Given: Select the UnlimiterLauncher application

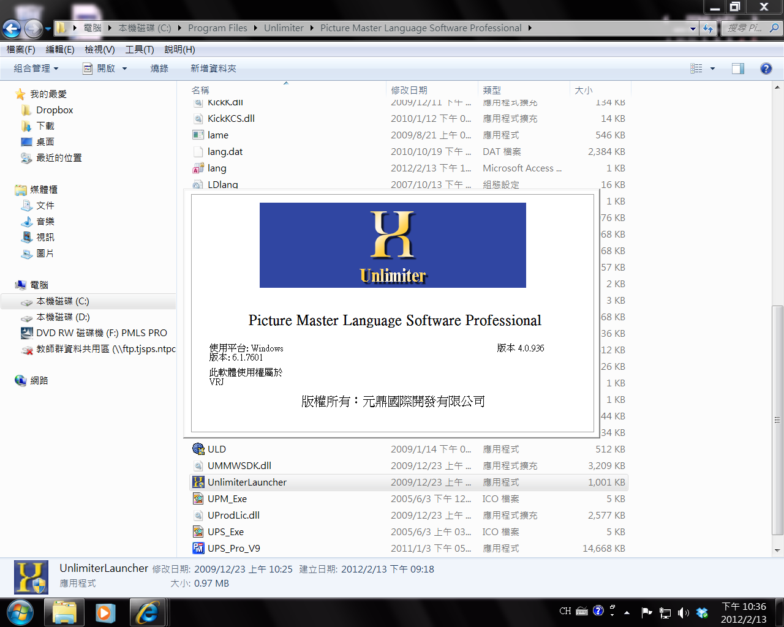Looking at the screenshot, I should pyautogui.click(x=409, y=482).
